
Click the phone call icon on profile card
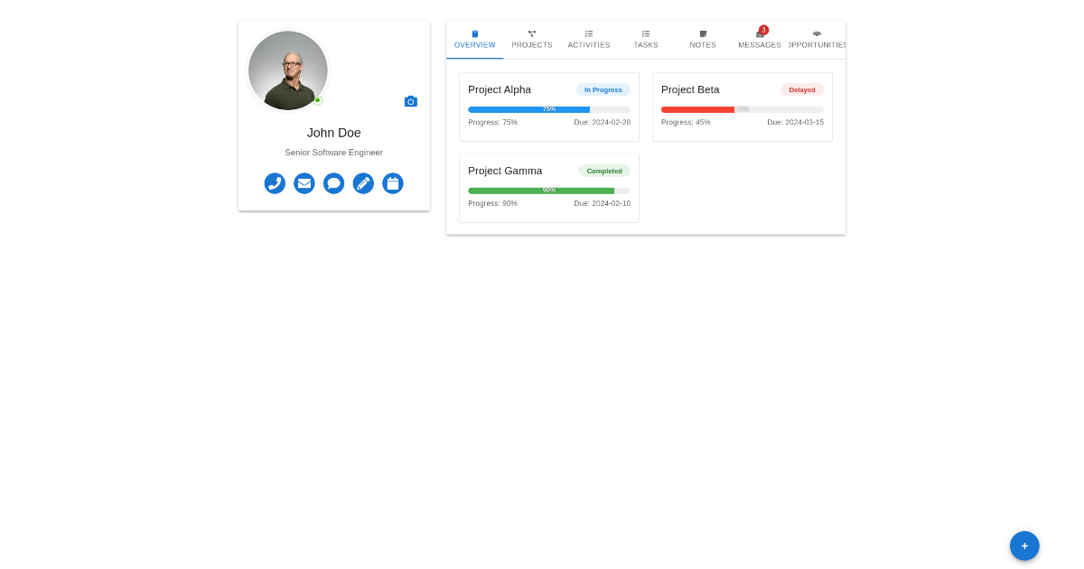[x=275, y=183]
